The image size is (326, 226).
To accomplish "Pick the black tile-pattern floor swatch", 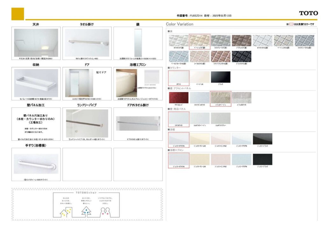I will (x=241, y=56).
